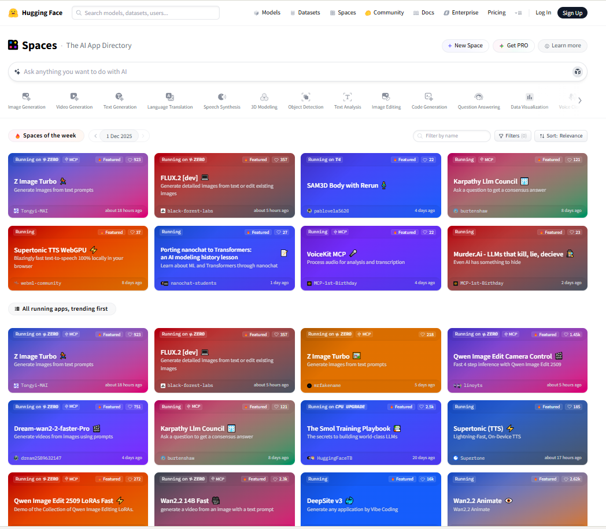
Task: Create a New Space
Action: (465, 46)
